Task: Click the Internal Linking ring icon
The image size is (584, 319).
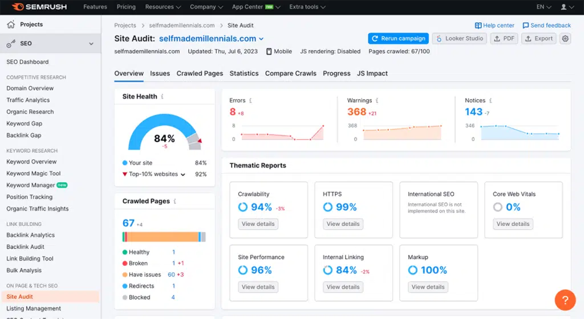Action: [x=328, y=270]
